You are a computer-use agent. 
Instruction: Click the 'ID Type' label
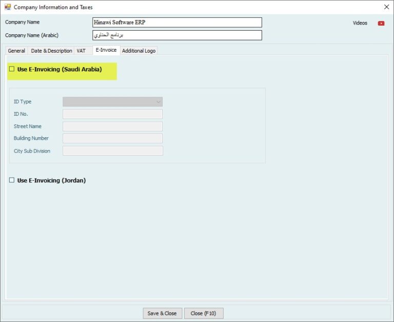pos(23,101)
